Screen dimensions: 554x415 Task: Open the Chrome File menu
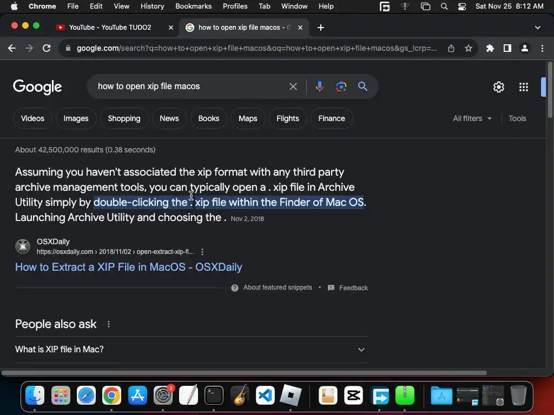coord(73,6)
